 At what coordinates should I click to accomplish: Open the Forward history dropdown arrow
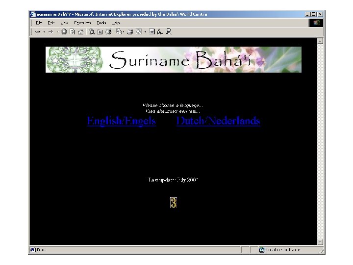[57, 32]
